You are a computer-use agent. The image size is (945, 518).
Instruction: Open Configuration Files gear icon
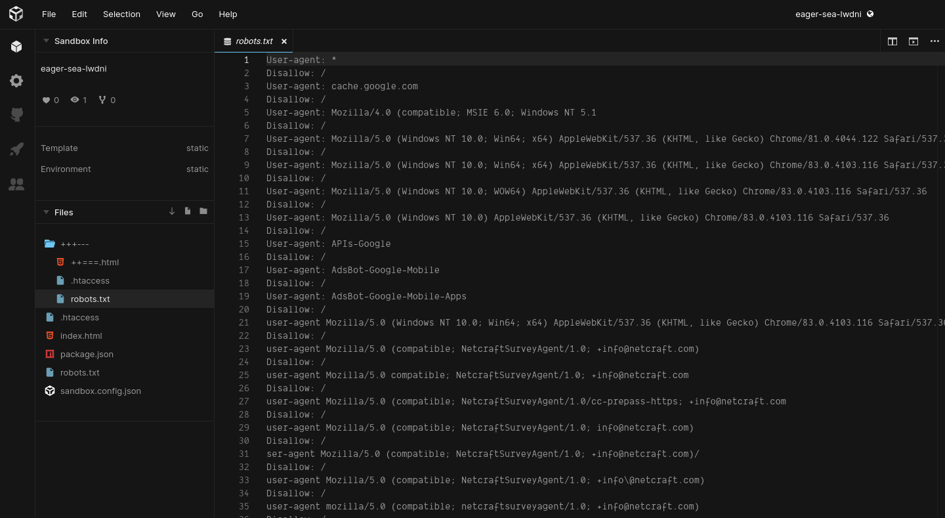[x=16, y=81]
